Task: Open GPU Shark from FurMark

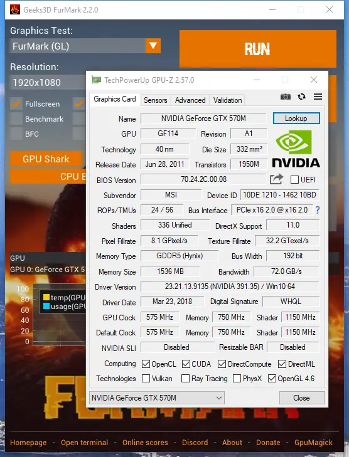Action: pos(46,159)
